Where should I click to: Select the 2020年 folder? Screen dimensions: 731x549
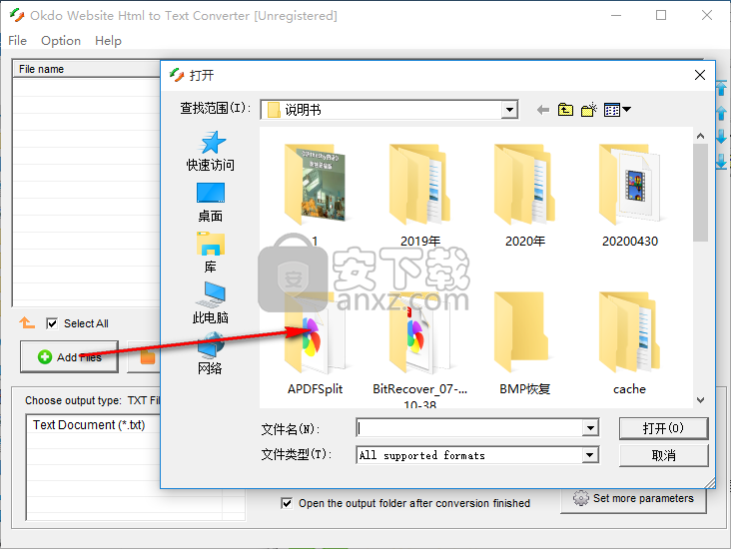pyautogui.click(x=525, y=195)
